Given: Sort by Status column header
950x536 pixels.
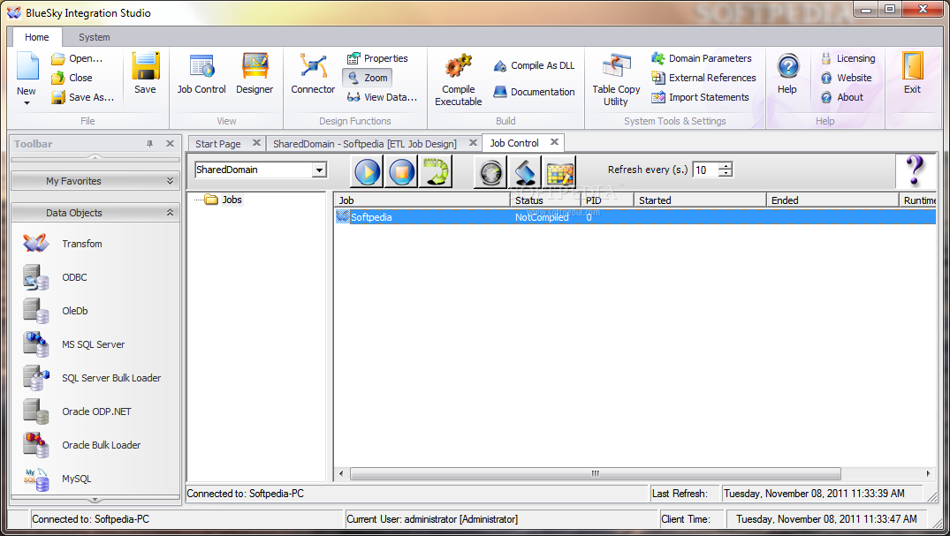Looking at the screenshot, I should pos(545,200).
